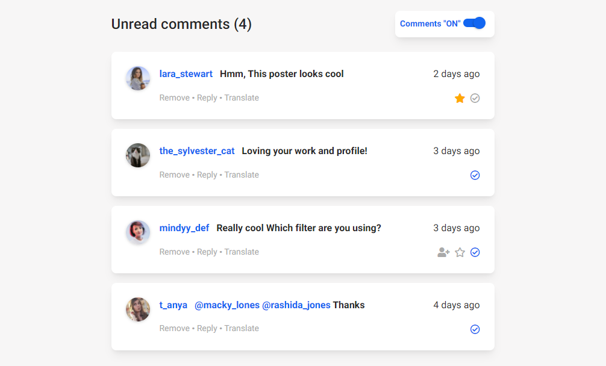Click lara_stewart's avatar picture
The image size is (606, 366).
pos(137,78)
